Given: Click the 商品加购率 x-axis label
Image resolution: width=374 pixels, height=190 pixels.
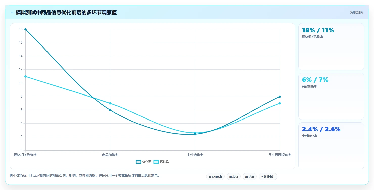Looking at the screenshot, I should (110, 155).
